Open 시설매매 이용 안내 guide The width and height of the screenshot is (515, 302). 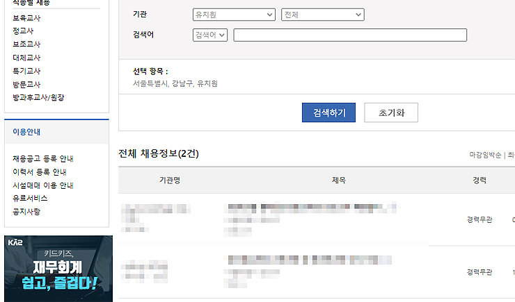coord(43,185)
